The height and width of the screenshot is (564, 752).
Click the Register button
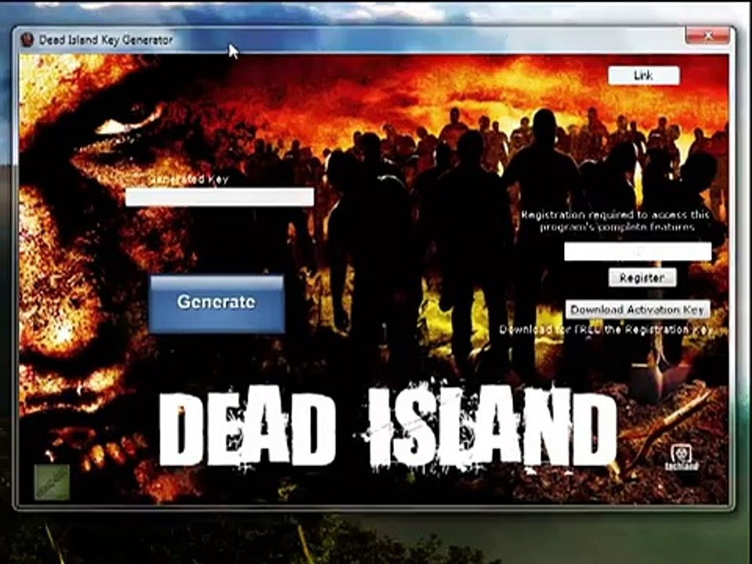[x=642, y=277]
